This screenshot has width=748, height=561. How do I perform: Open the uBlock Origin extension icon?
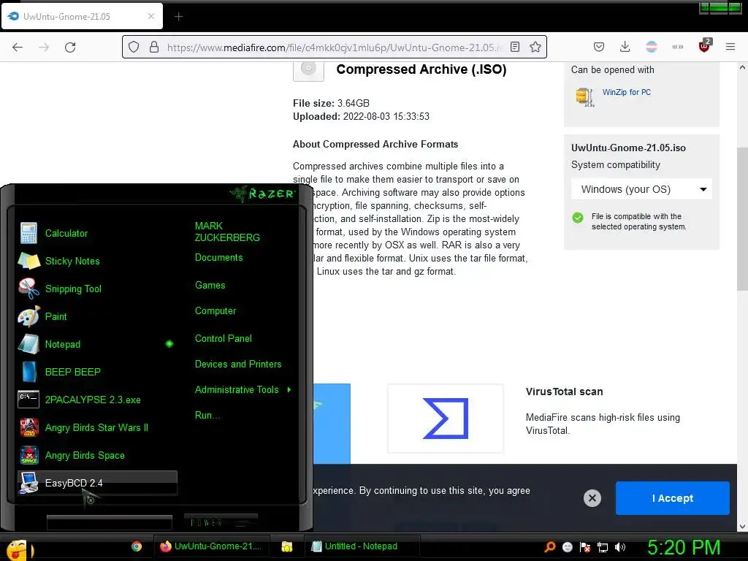705,46
